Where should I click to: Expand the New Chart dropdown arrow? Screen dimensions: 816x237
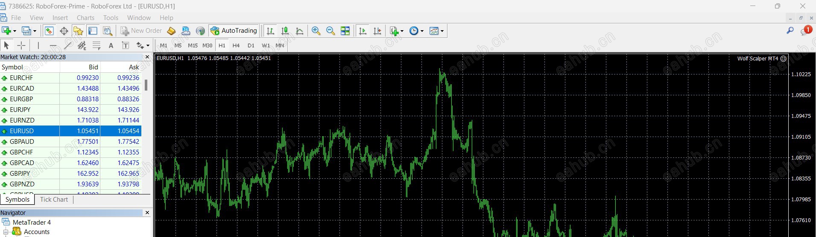pyautogui.click(x=15, y=31)
